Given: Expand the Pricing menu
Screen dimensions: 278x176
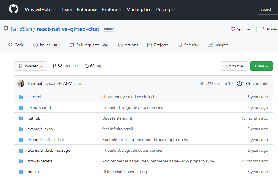Looking at the screenshot, I should (165, 9).
